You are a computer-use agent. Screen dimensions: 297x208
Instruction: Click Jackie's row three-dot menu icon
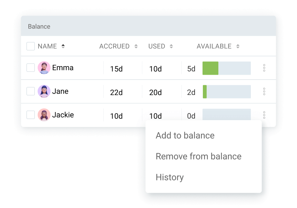[264, 115]
